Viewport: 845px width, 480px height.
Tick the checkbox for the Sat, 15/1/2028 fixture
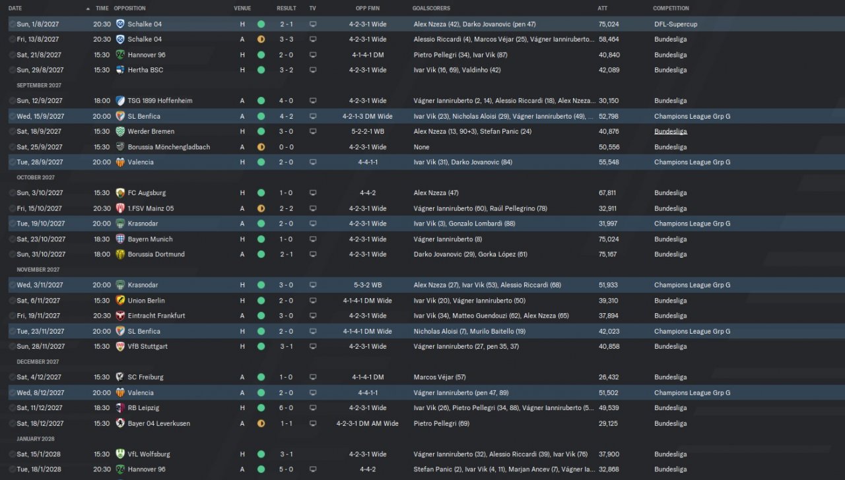(13, 454)
